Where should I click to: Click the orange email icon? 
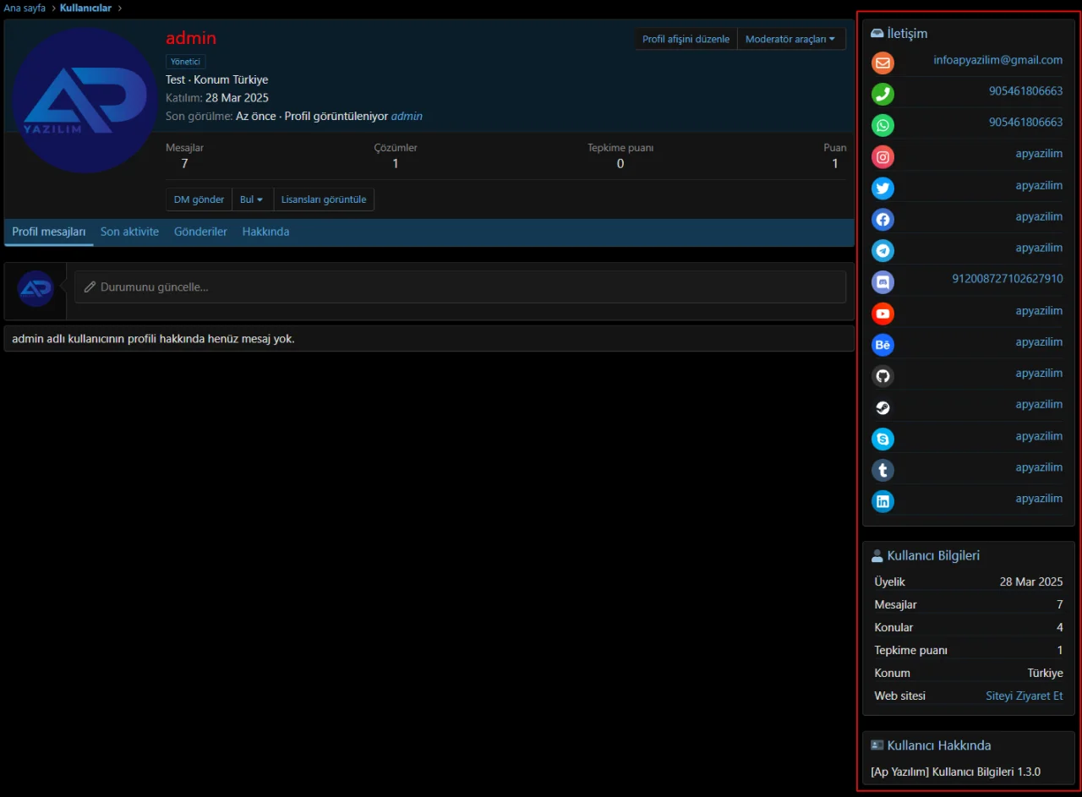883,63
